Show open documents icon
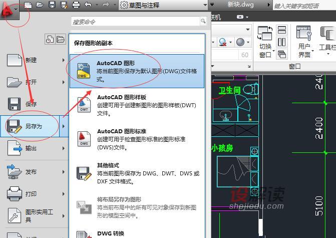 pos(61,39)
